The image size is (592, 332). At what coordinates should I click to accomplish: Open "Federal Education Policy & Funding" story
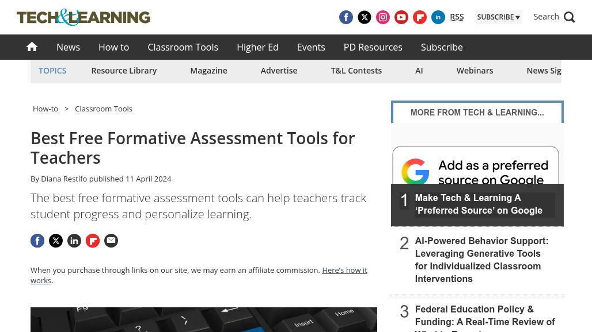[485, 318]
